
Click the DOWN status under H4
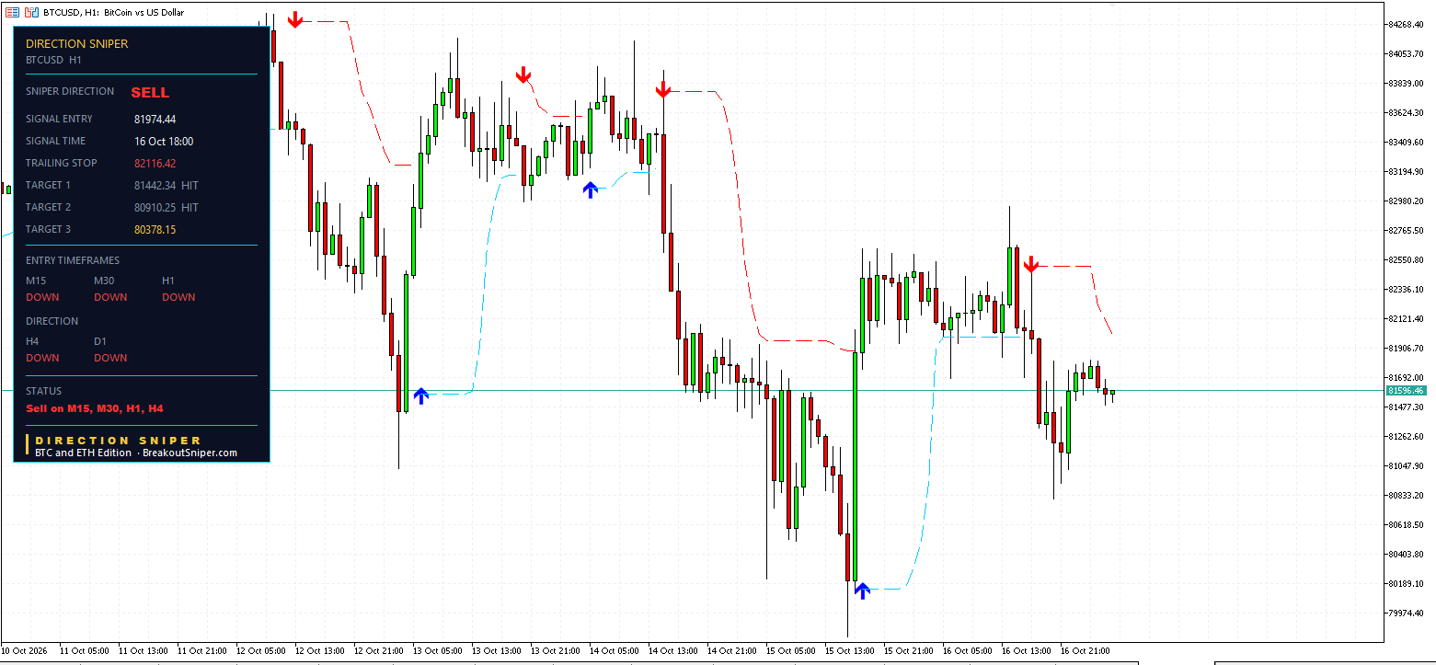coord(42,358)
